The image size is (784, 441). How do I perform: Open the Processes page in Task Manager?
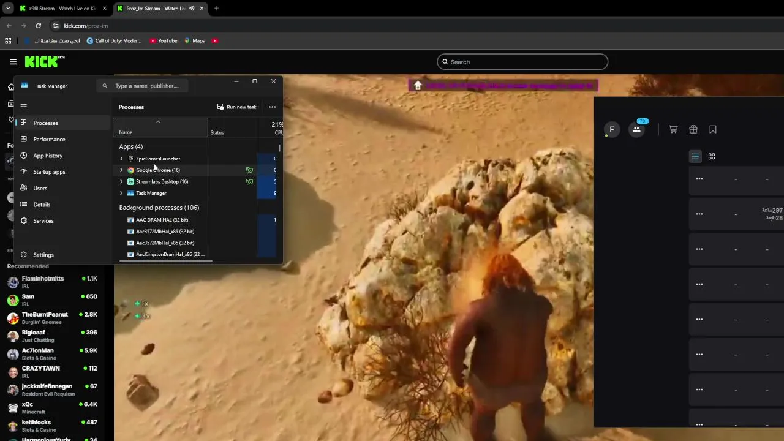tap(62, 123)
